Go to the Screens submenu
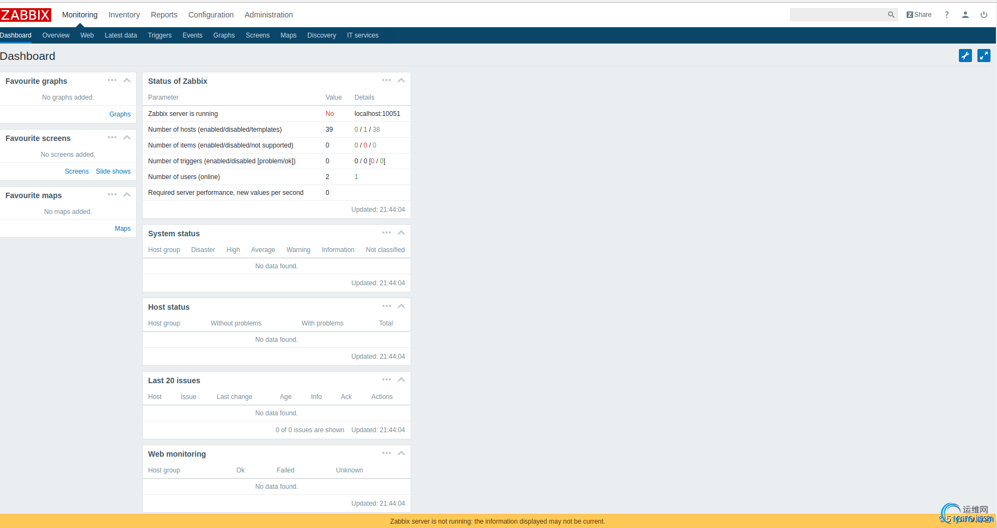 pos(258,35)
